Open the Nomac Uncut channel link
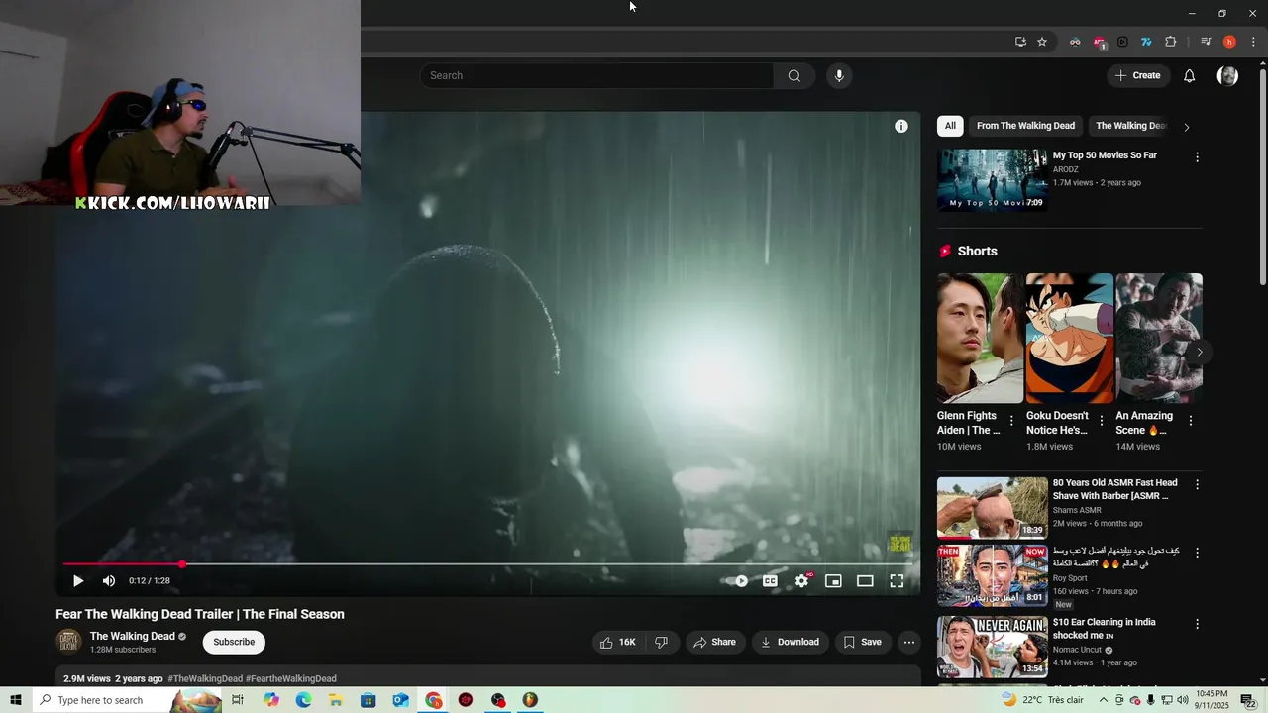1268x713 pixels. pos(1077,650)
